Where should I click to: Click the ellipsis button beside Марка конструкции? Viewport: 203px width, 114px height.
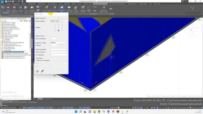pyautogui.click(x=66, y=21)
